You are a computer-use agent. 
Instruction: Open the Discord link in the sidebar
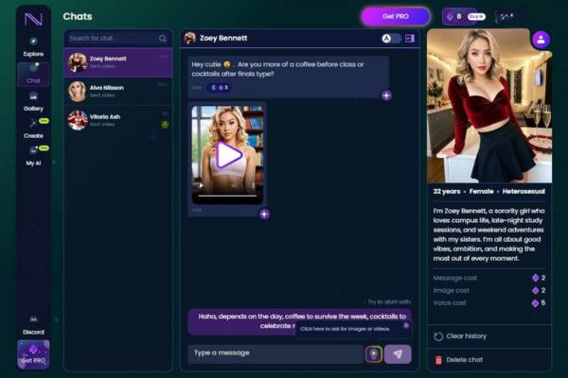[x=33, y=325]
